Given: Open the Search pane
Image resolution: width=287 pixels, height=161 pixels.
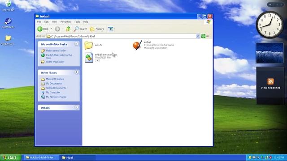Looking at the screenshot, I should pyautogui.click(x=81, y=29).
